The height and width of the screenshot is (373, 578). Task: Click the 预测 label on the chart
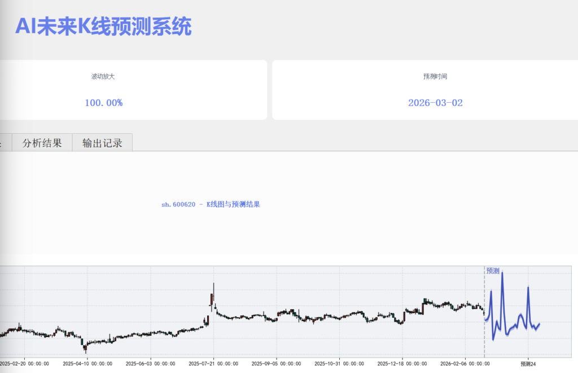(x=493, y=271)
